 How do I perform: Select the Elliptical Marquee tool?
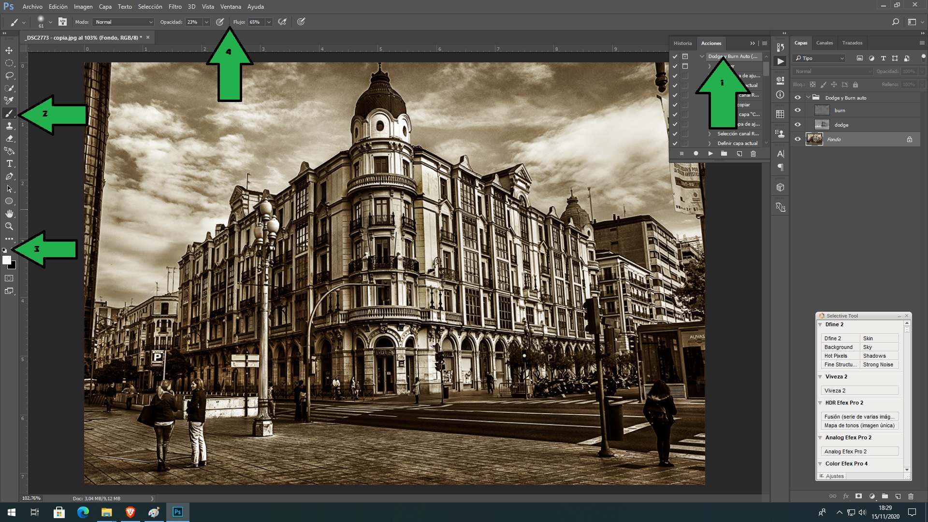point(9,63)
